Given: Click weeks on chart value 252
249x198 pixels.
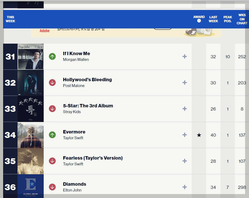Looking at the screenshot, I should click(242, 57).
